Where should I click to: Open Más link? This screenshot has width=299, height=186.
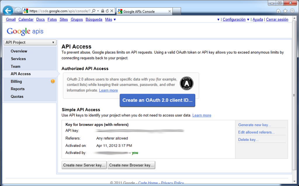point(109,20)
